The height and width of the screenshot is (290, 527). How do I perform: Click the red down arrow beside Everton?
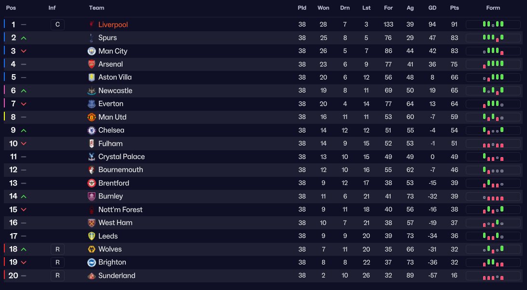pos(24,104)
